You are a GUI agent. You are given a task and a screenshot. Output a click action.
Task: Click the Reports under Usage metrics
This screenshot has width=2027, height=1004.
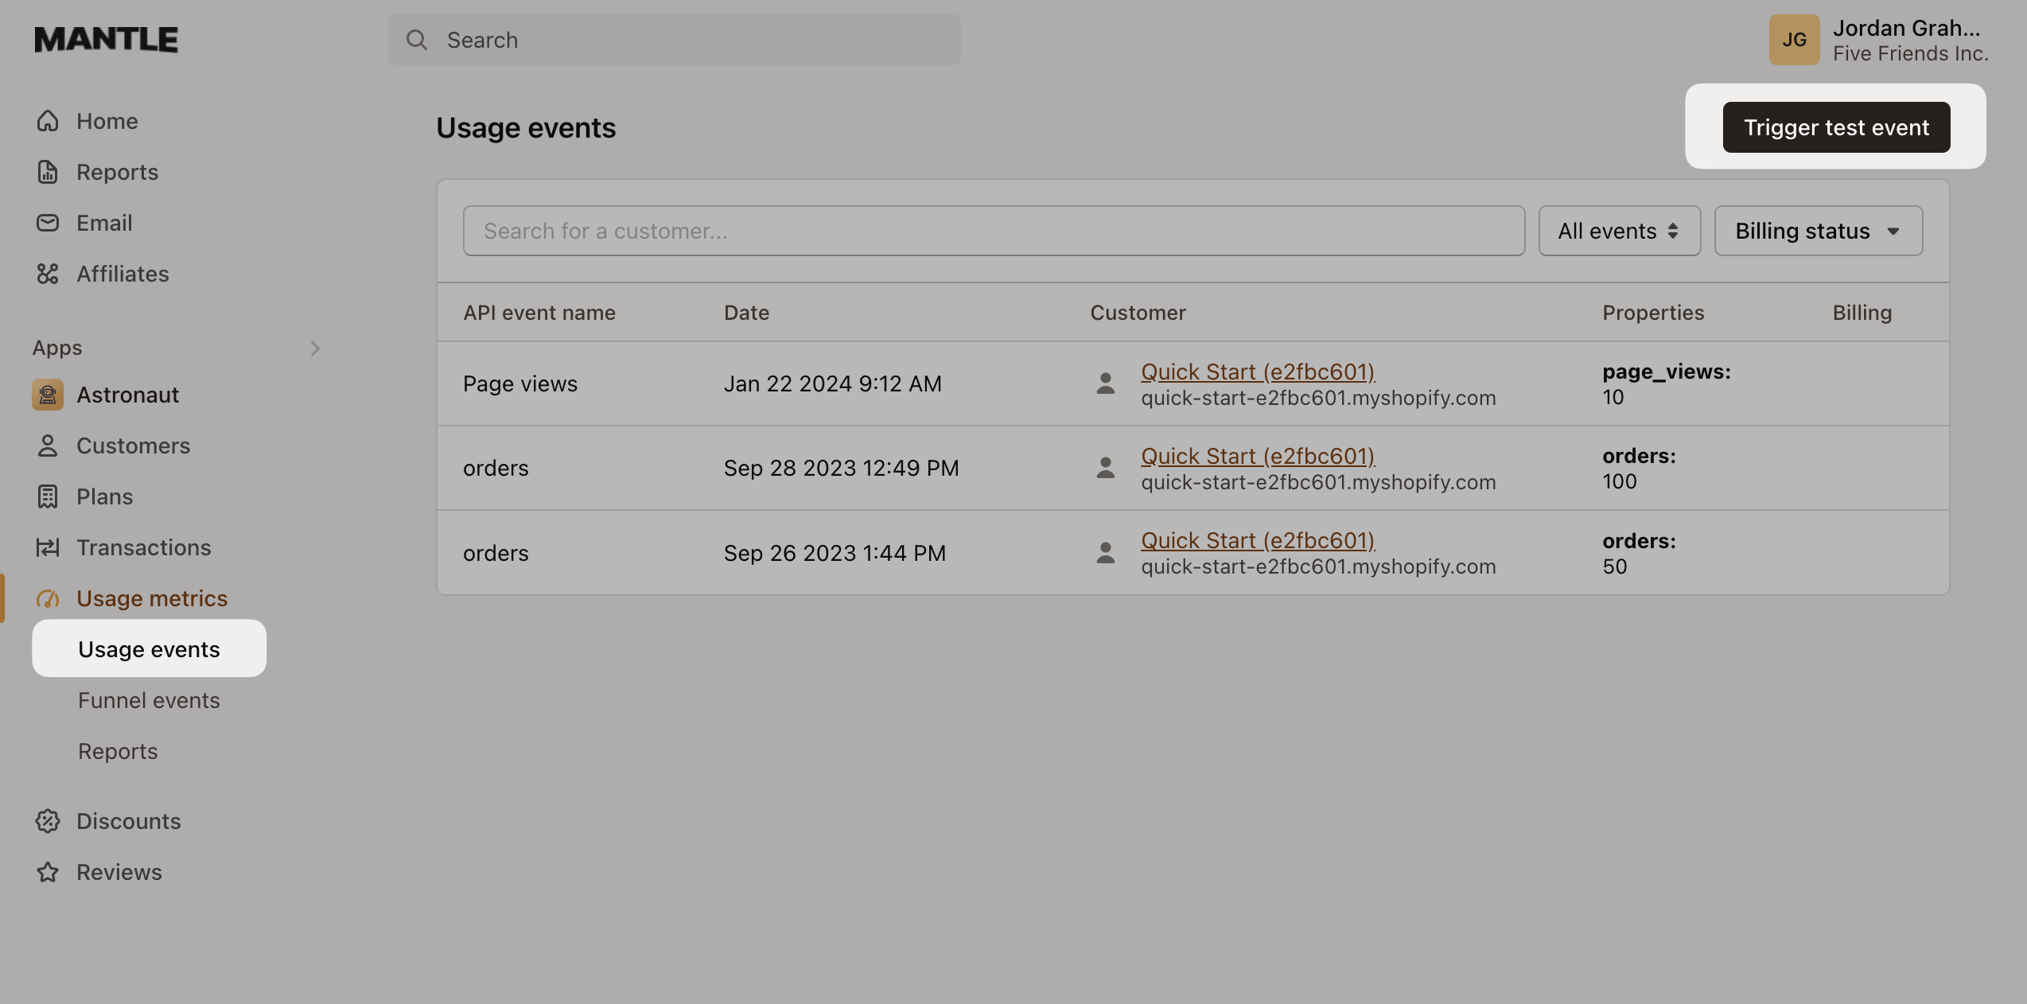click(x=118, y=749)
